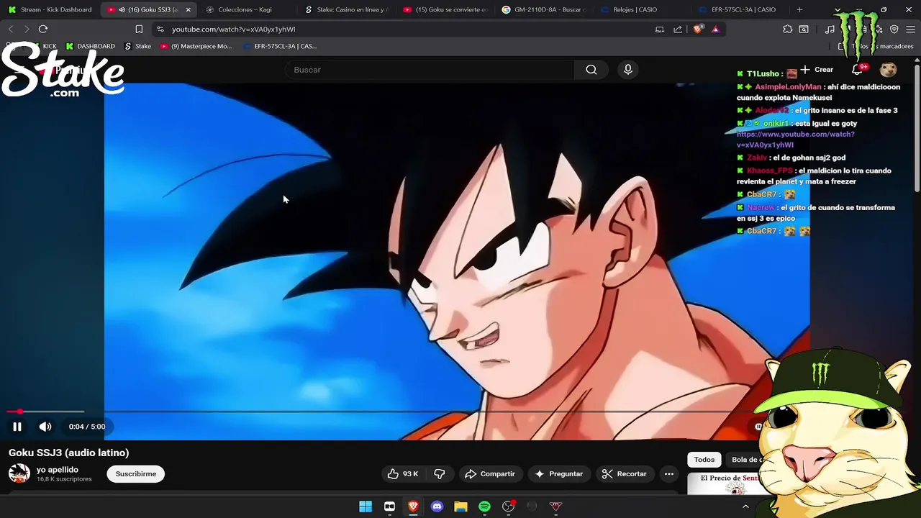Viewport: 921px width, 518px height.
Task: Click the page vertical scrollbar
Action: [917, 129]
